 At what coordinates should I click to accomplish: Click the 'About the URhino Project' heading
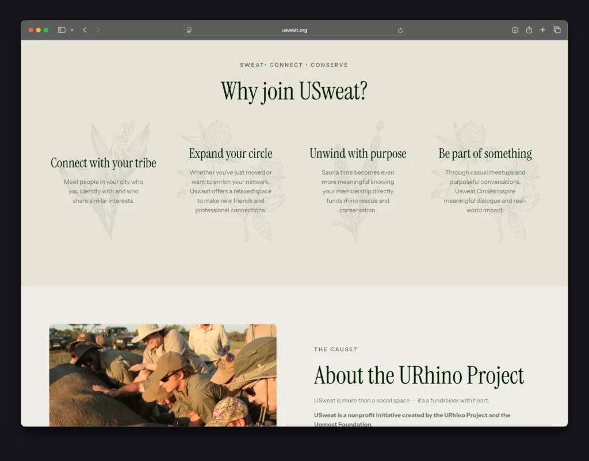click(x=419, y=375)
